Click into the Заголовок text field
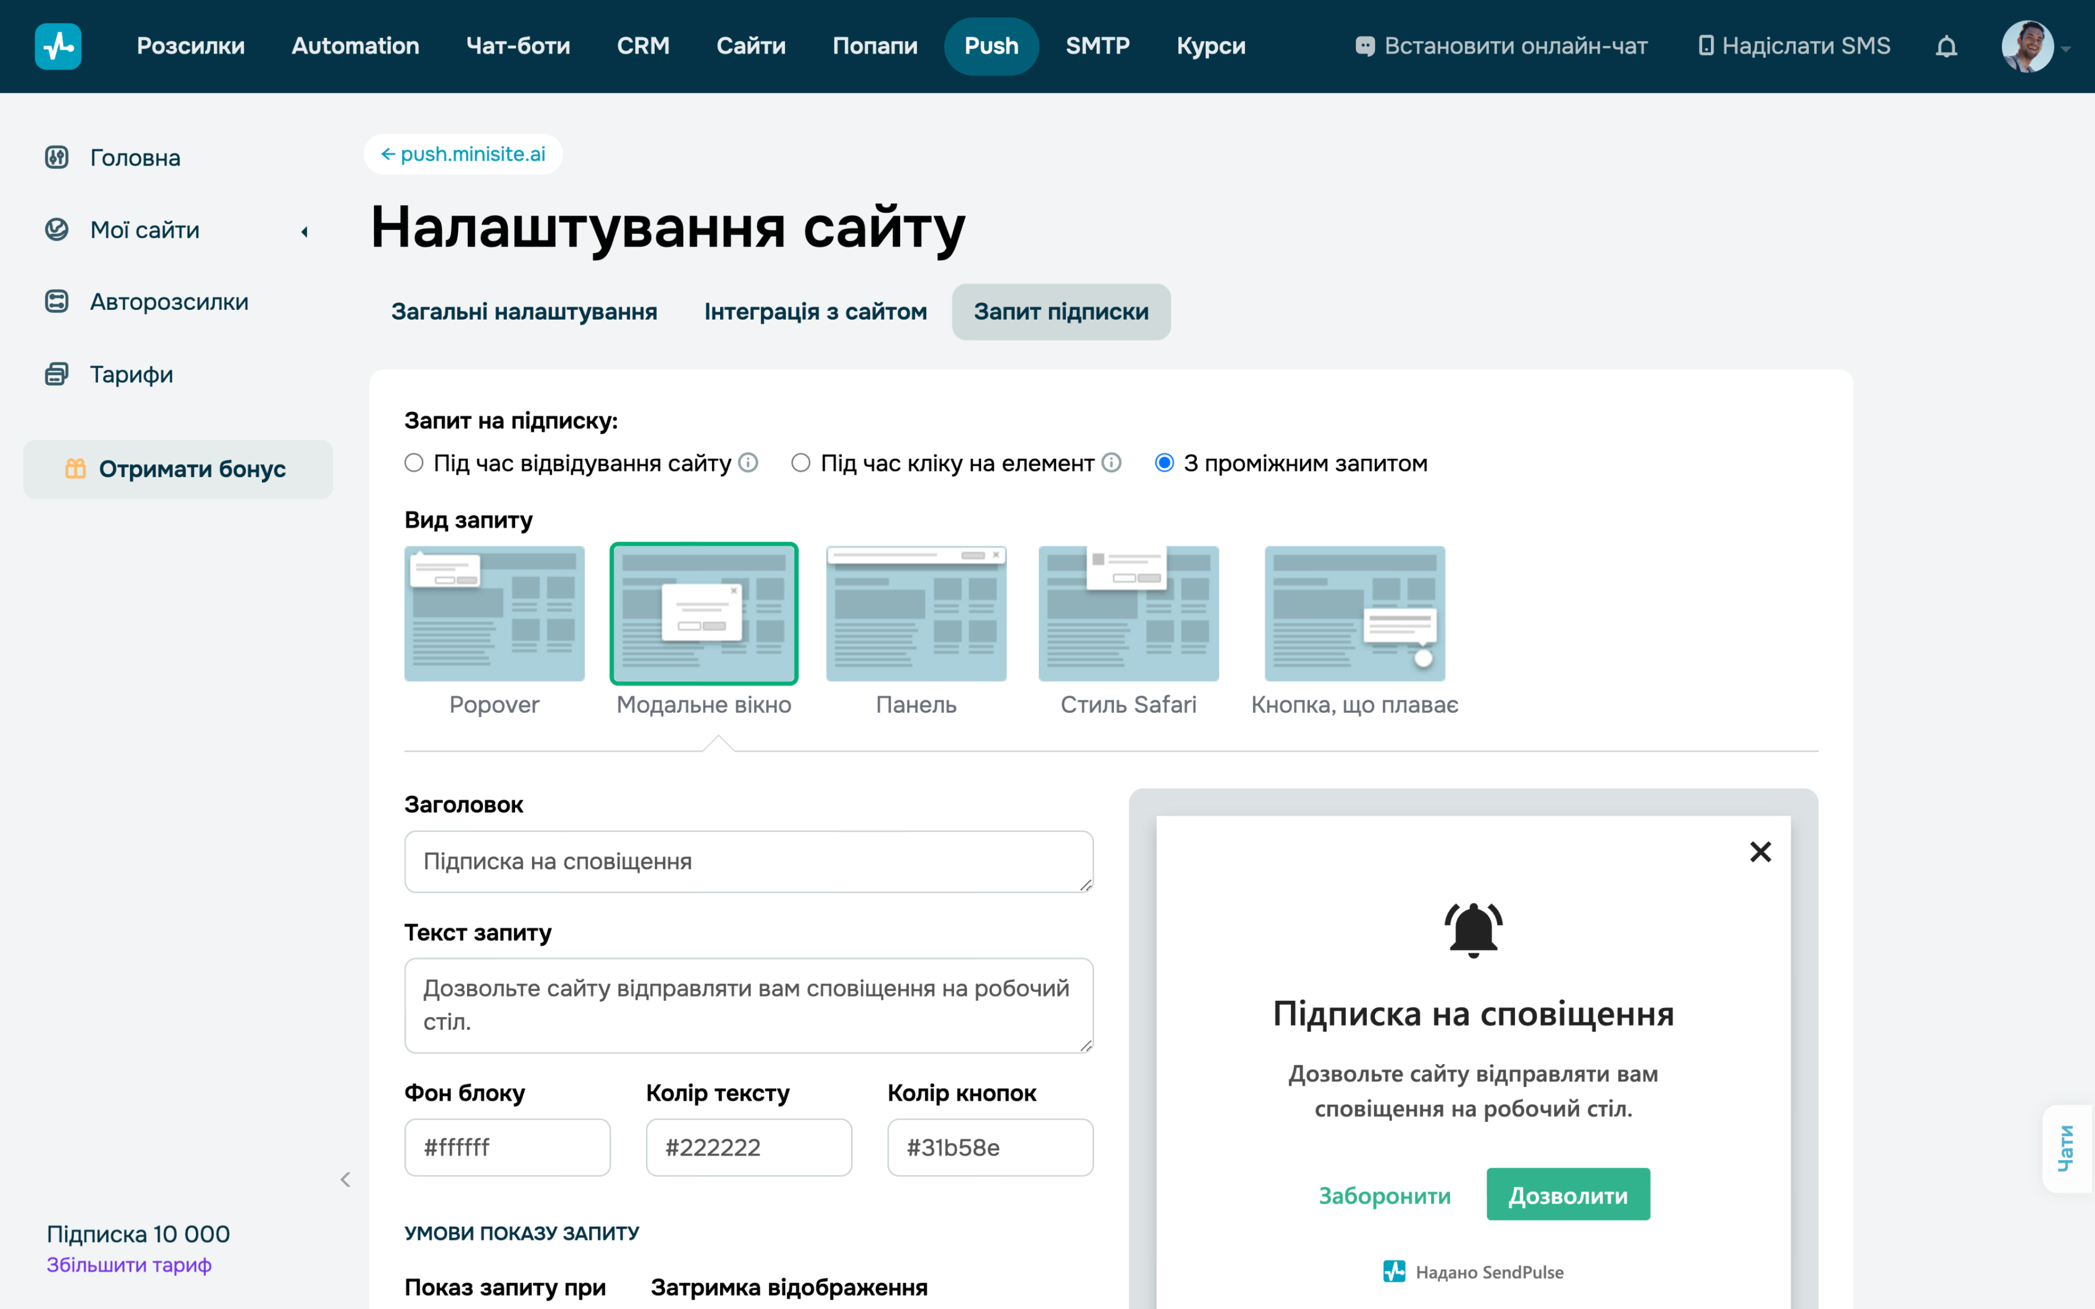 point(749,861)
